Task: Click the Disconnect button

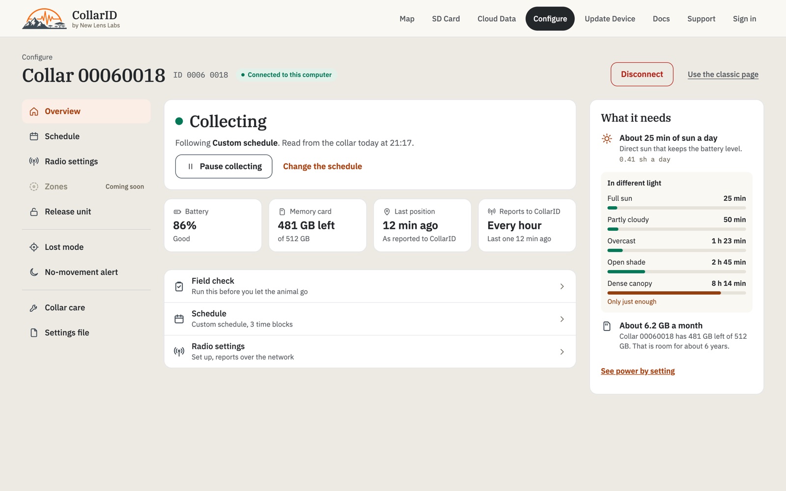Action: click(x=642, y=74)
